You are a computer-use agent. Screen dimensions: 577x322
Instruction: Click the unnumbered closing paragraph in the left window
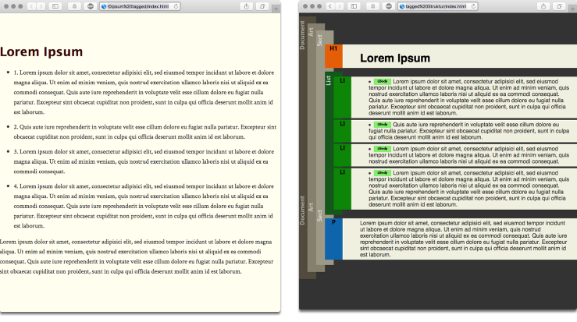(x=137, y=257)
